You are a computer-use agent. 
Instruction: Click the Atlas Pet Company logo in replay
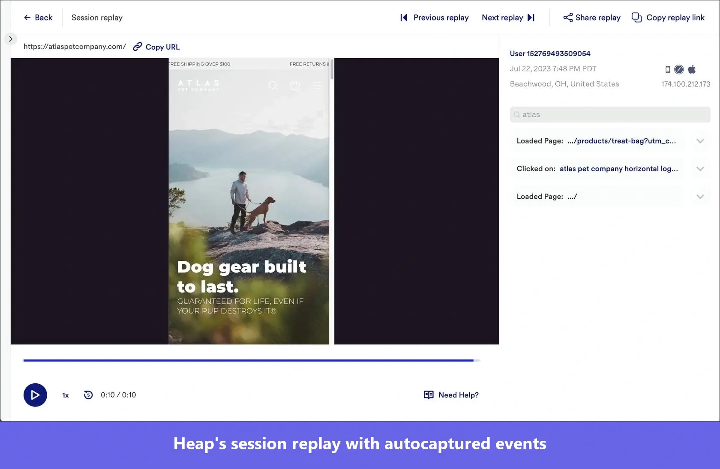click(x=199, y=85)
